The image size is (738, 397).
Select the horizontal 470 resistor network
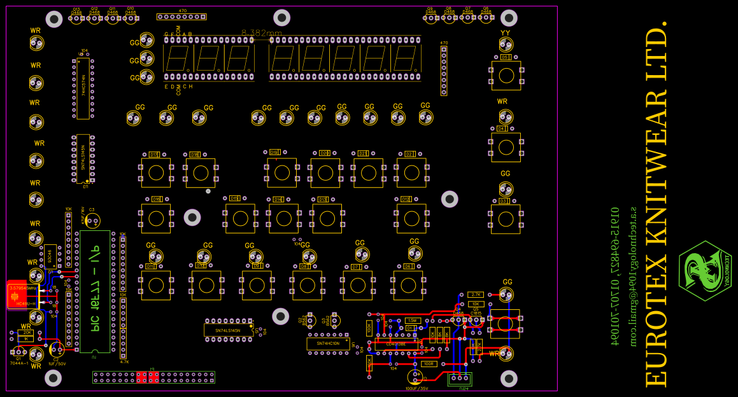coord(181,17)
